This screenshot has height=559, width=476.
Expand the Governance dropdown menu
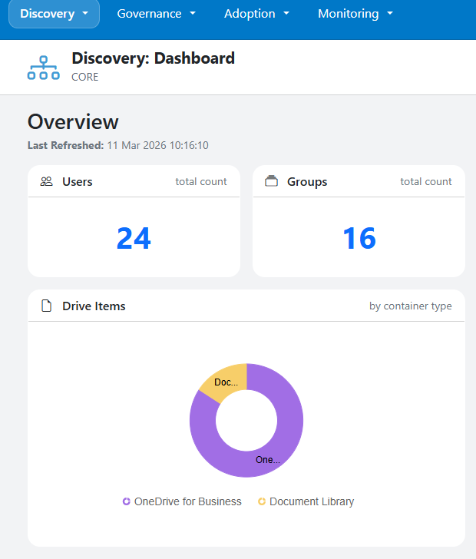tap(156, 14)
